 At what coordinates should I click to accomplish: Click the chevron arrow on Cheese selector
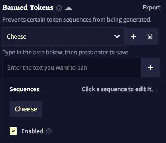117,36
